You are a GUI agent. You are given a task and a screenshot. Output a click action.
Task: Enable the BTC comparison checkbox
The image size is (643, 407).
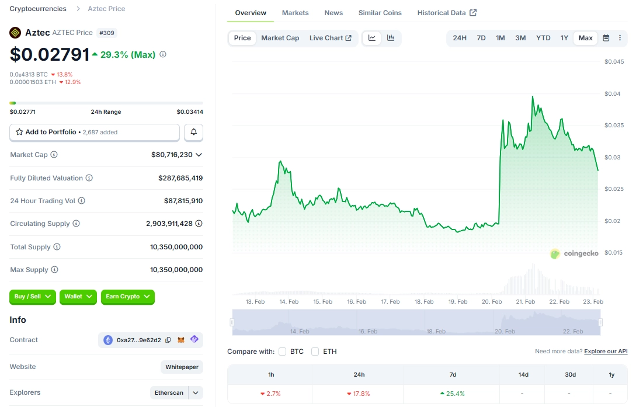(283, 352)
